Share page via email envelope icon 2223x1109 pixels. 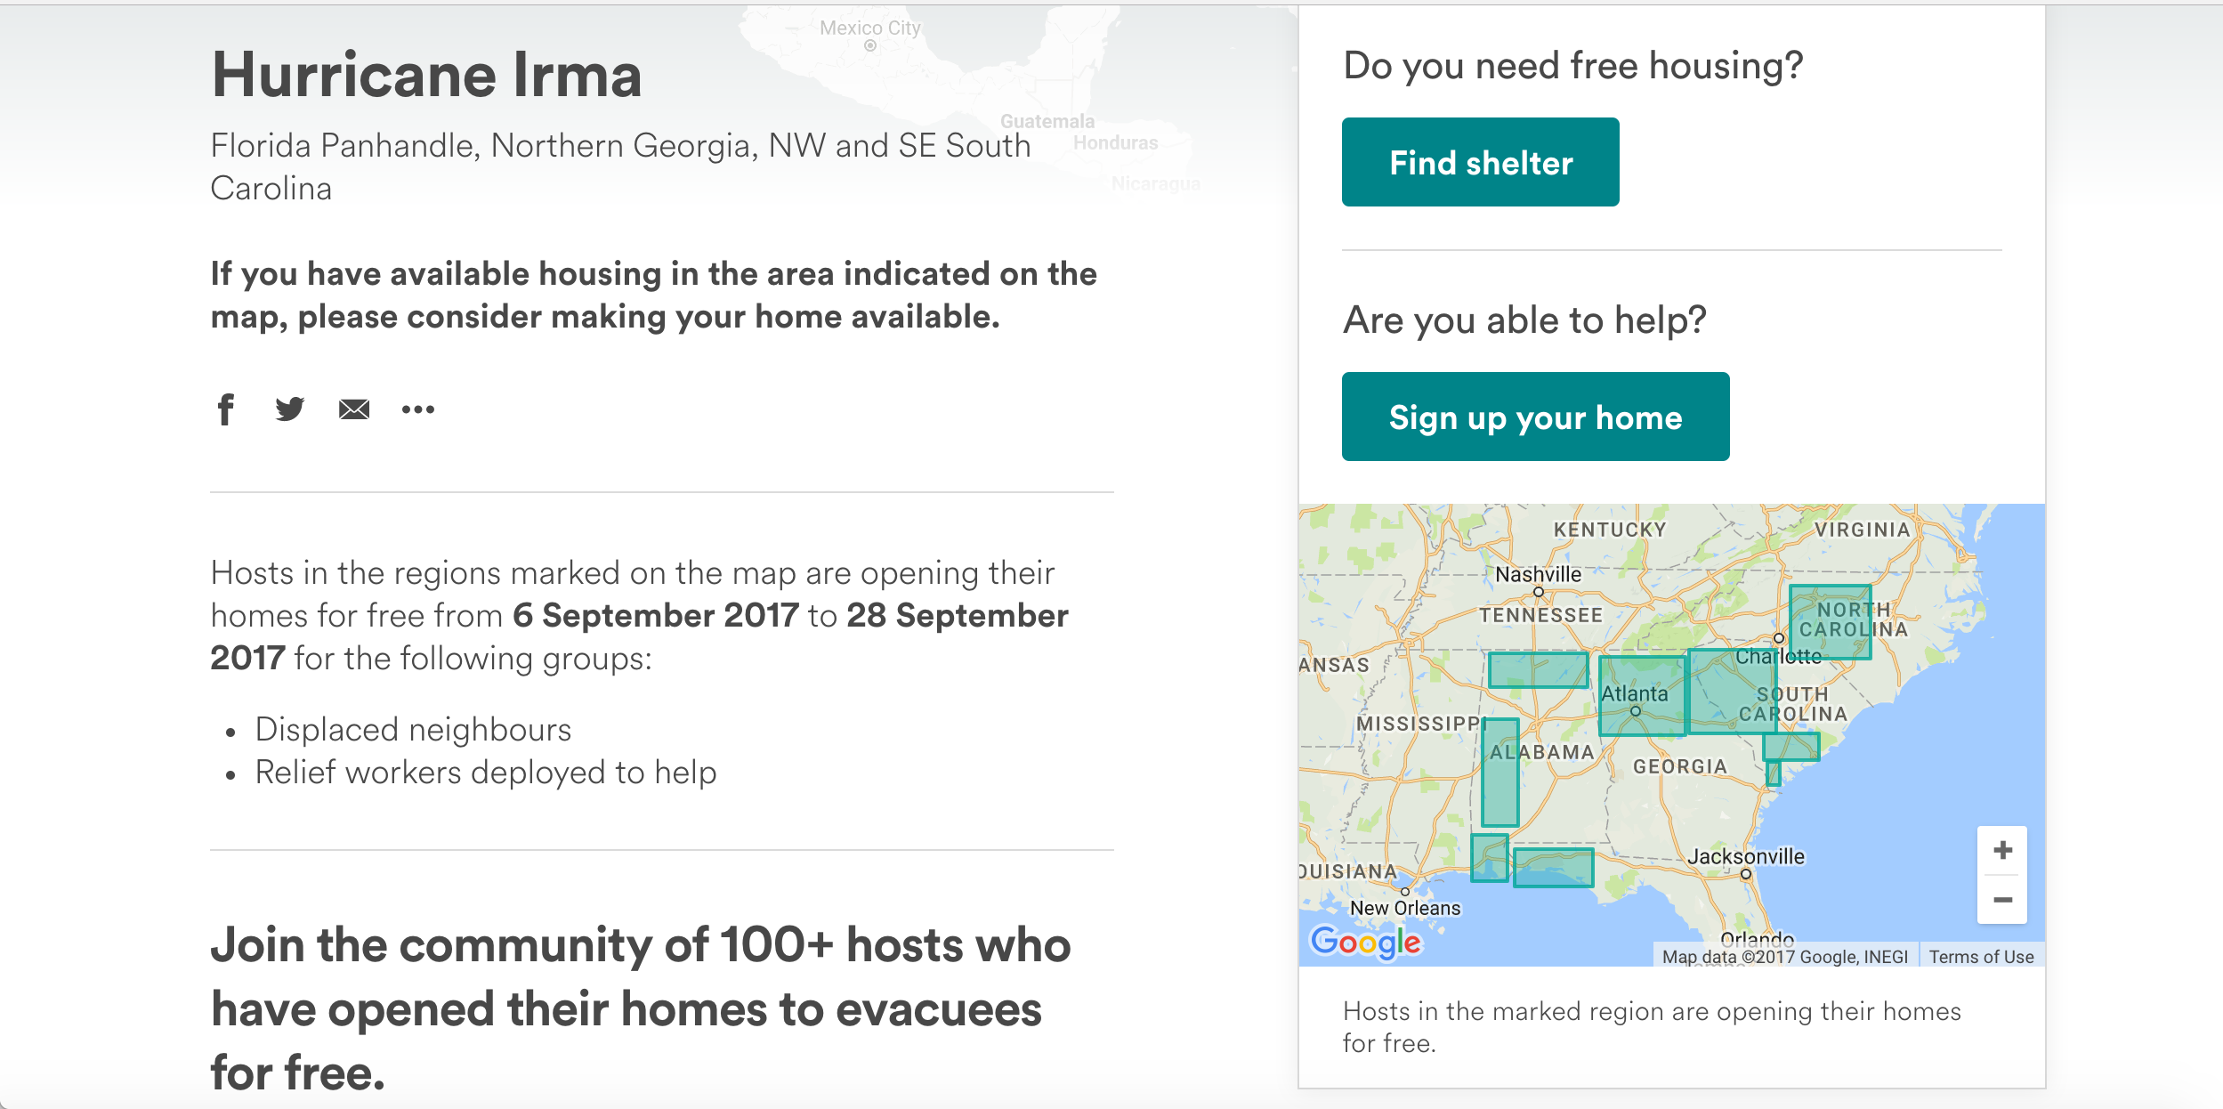point(353,409)
